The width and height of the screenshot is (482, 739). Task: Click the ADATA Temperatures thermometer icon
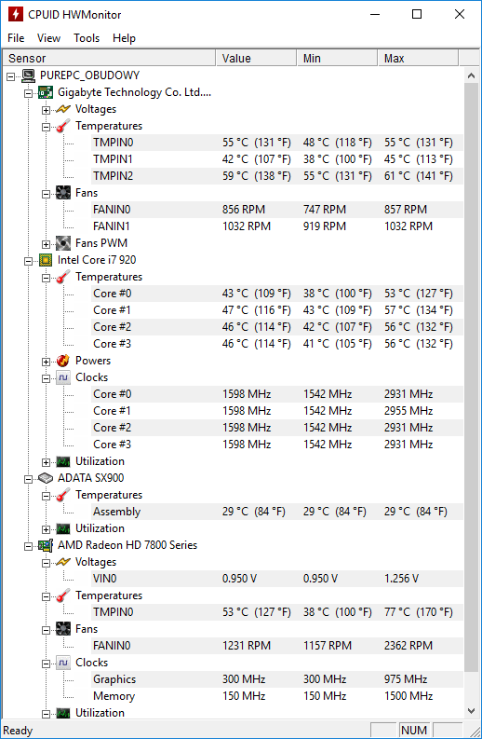point(63,495)
